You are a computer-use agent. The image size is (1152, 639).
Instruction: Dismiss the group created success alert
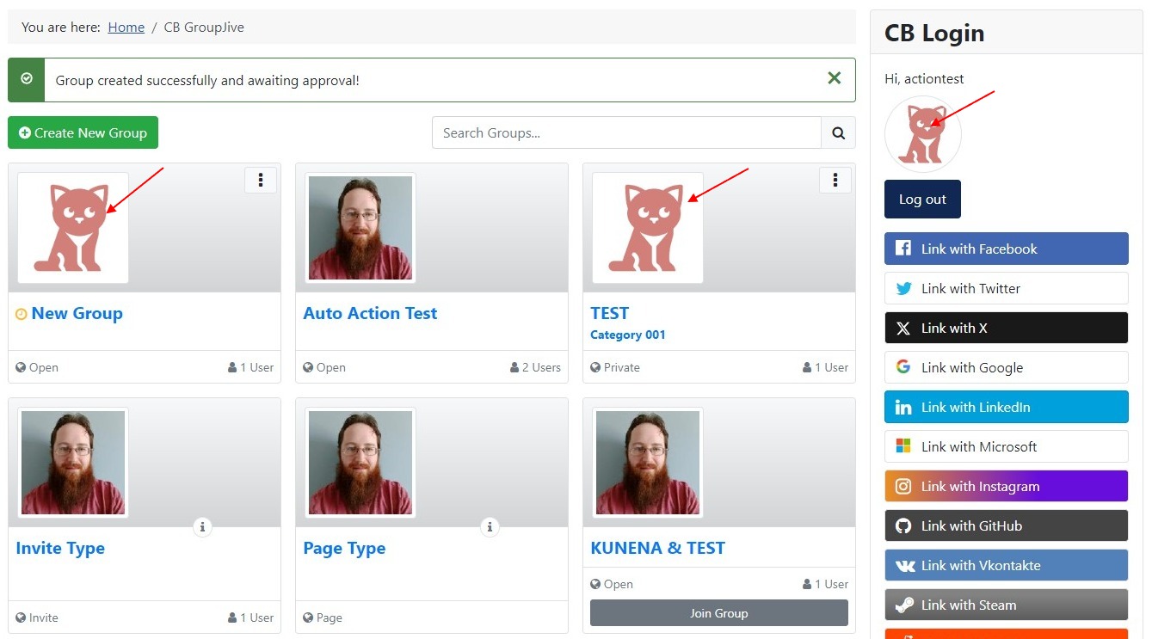[x=834, y=78]
